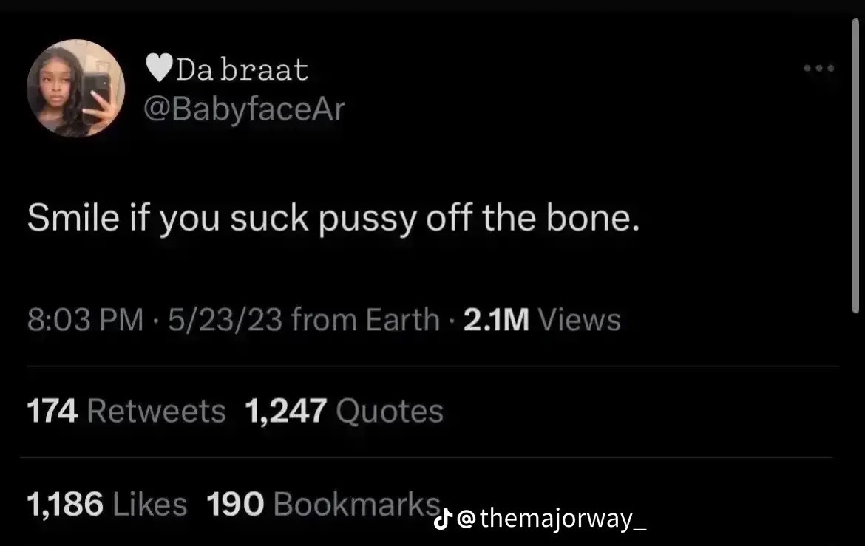View the 190 Bookmarks count

[322, 504]
